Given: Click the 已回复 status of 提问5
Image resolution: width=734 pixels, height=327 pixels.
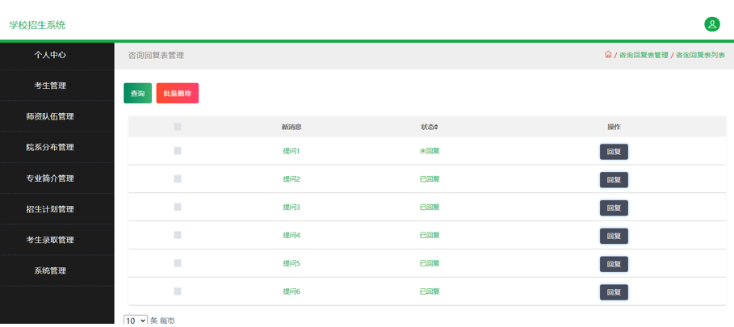Looking at the screenshot, I should [430, 263].
